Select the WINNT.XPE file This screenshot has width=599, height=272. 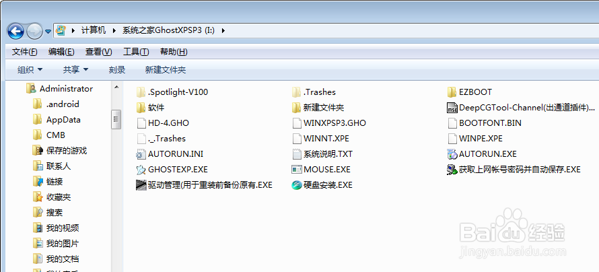320,138
